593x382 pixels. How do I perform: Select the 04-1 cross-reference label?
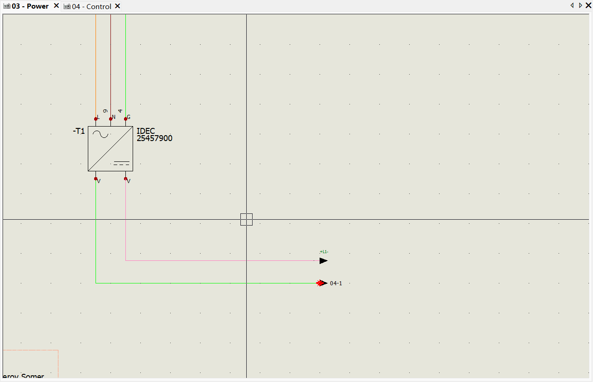[x=336, y=283]
